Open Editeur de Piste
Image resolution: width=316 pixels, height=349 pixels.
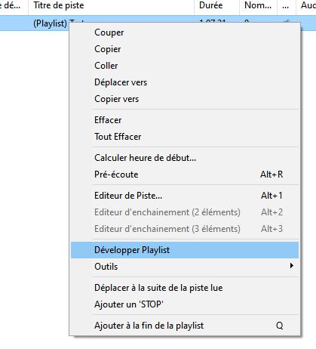(185, 196)
